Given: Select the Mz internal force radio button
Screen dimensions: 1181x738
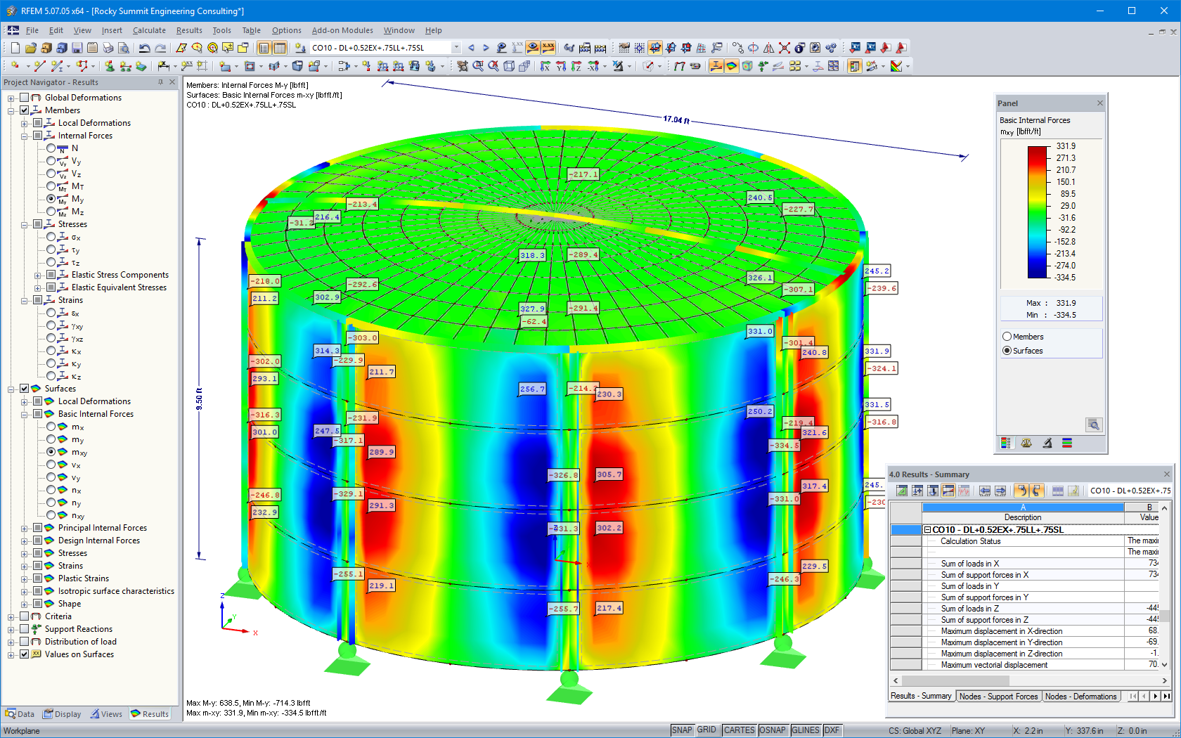Looking at the screenshot, I should tap(51, 212).
